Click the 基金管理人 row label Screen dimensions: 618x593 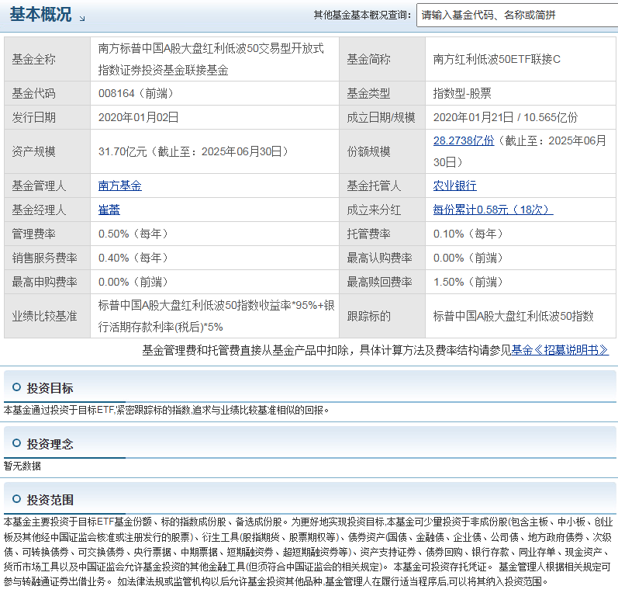click(x=39, y=186)
